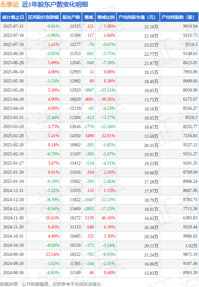Select the 2024-11-30 date row
The image size is (199, 287).
click(x=99, y=218)
